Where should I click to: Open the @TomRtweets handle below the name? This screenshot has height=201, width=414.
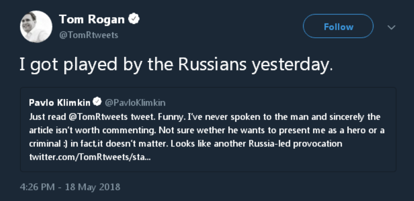coord(88,35)
